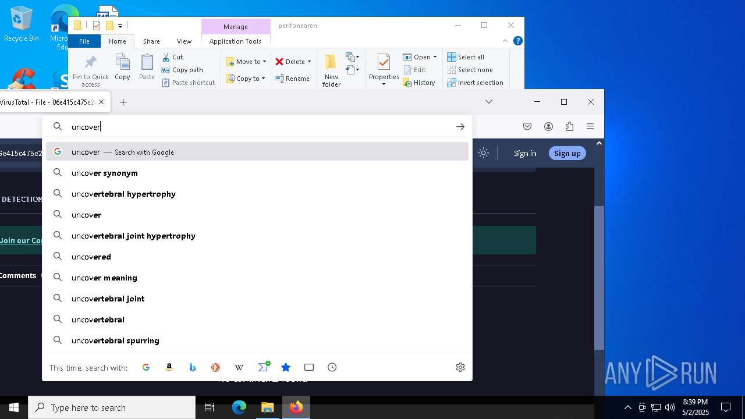Click Copy path in the Explorer ribbon
Screen dimensions: 745x419
182,70
